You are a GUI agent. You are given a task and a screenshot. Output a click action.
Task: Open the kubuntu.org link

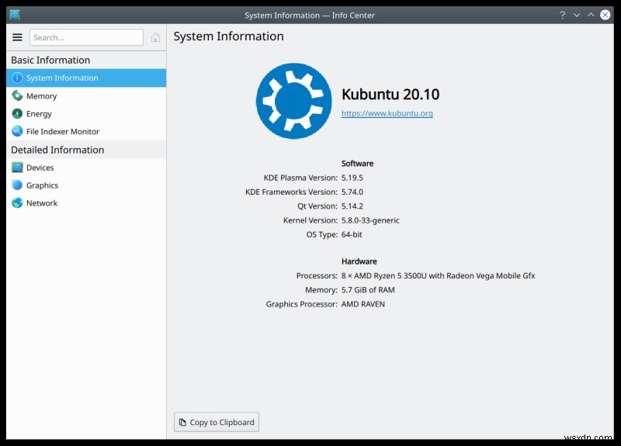[387, 113]
